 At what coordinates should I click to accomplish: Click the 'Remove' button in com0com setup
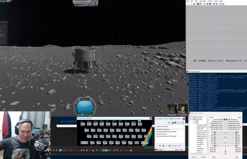coord(204,157)
